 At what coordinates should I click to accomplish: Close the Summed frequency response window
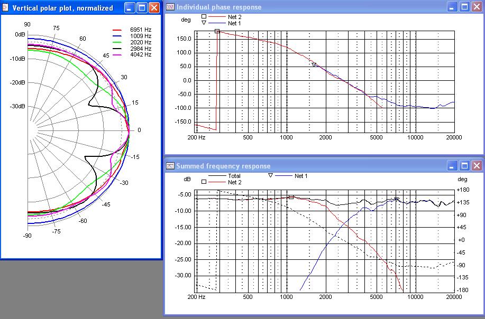(x=477, y=165)
